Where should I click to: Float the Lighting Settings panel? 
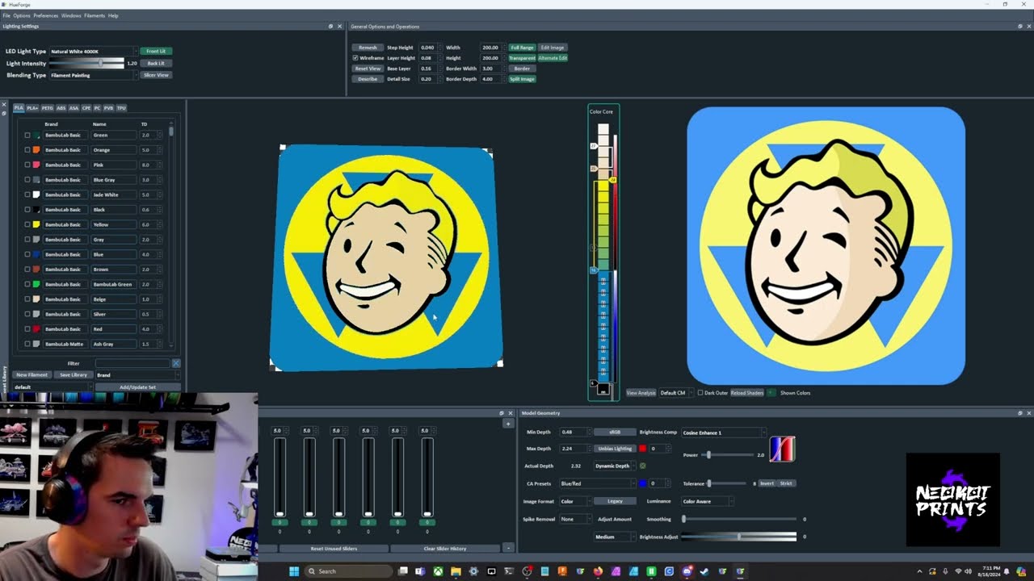point(330,26)
